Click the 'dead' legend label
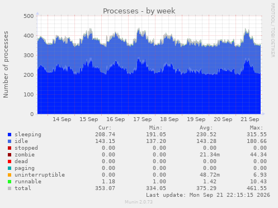 [21, 161]
